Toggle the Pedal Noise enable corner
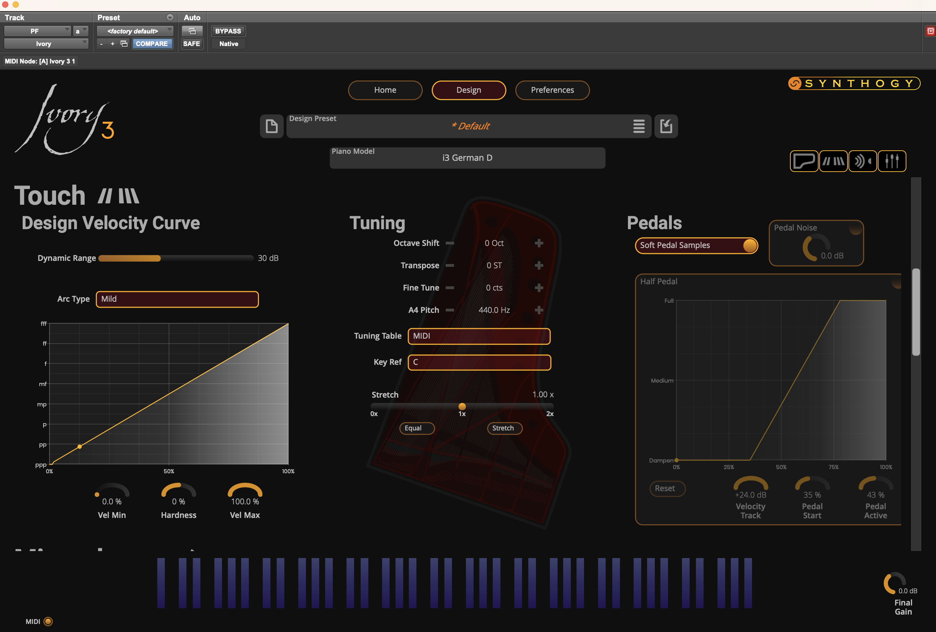This screenshot has height=632, width=936. tap(856, 228)
